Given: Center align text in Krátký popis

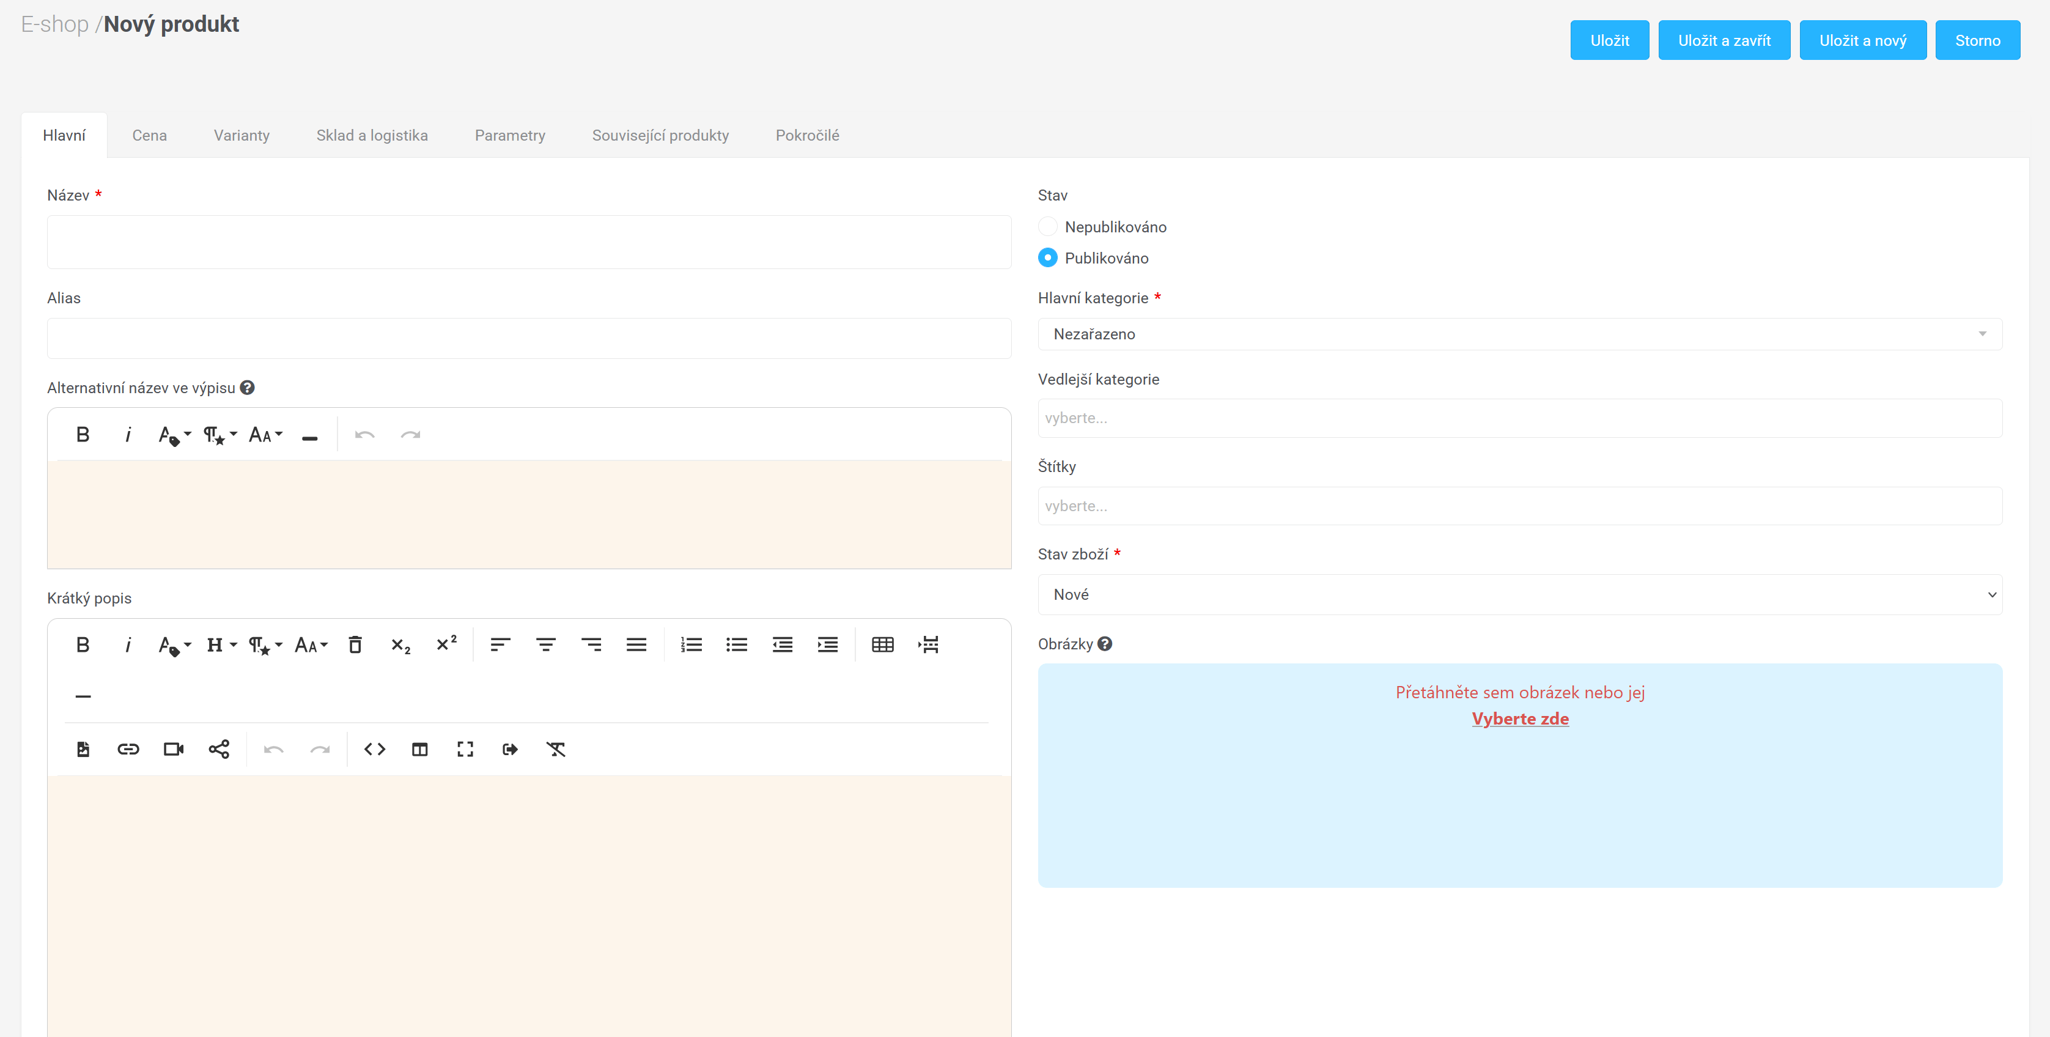Looking at the screenshot, I should click(x=545, y=644).
